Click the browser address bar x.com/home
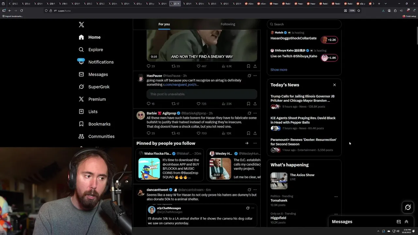This screenshot has width=418, height=235. click(193, 10)
